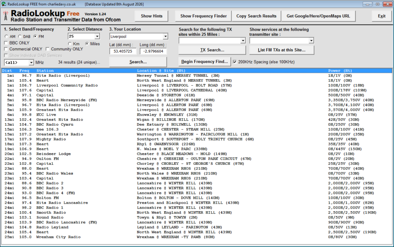Select the BBC Radio 3 90.8 row
The height and width of the screenshot is (247, 394).
pyautogui.click(x=197, y=188)
